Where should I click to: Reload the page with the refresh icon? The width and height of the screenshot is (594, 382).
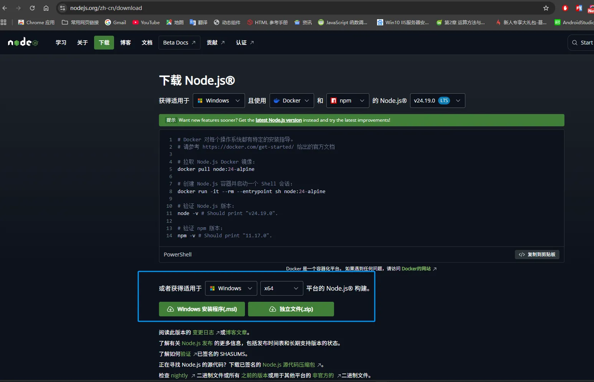pos(32,8)
